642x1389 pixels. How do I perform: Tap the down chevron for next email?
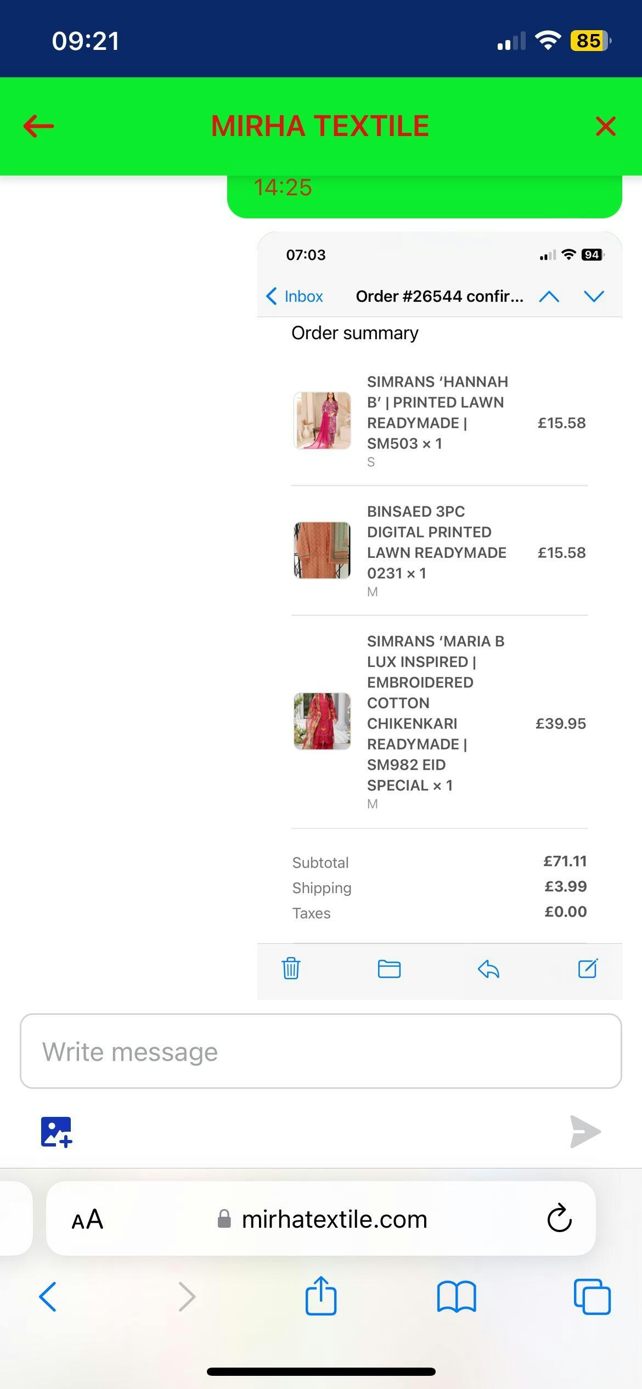594,296
